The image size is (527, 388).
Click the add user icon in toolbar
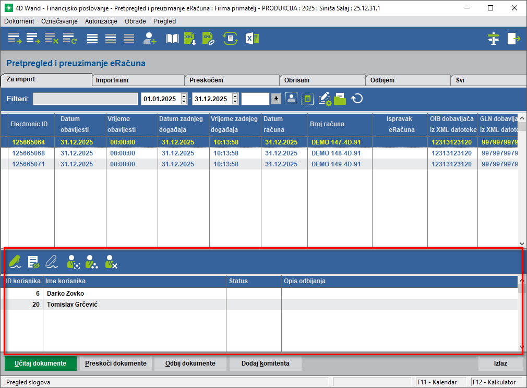click(x=150, y=39)
